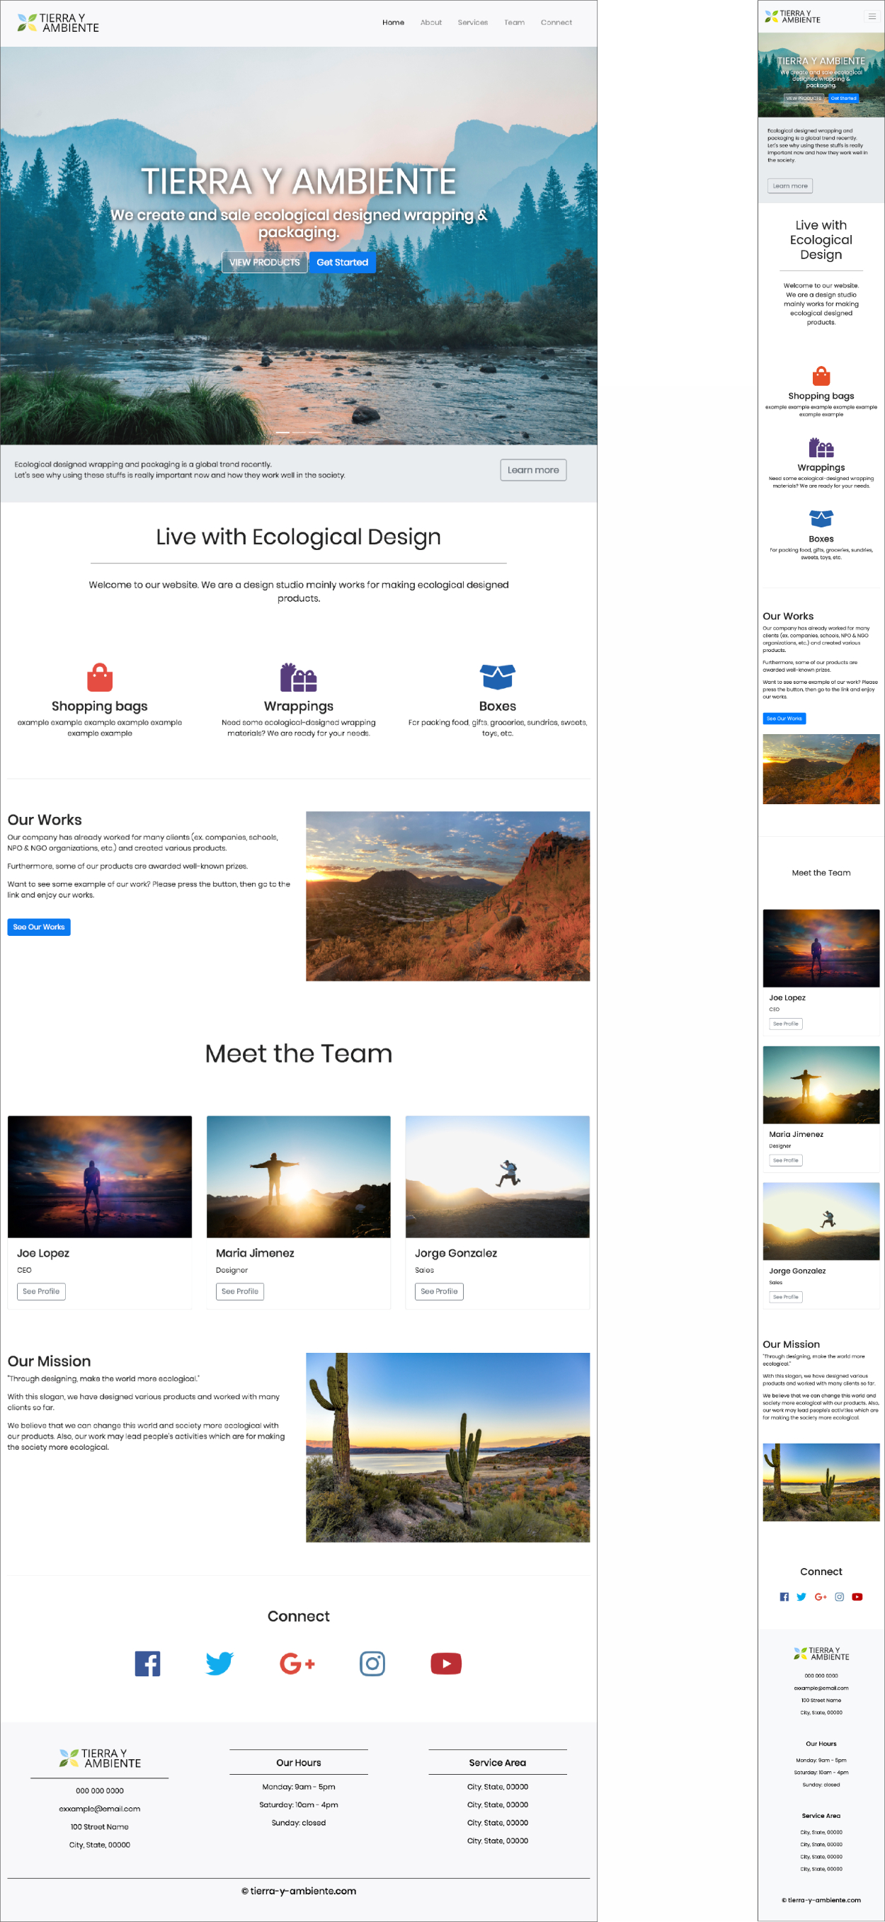Click the wide-layout See Our Works button
Viewport: 885px width, 1922px height.
click(x=39, y=927)
